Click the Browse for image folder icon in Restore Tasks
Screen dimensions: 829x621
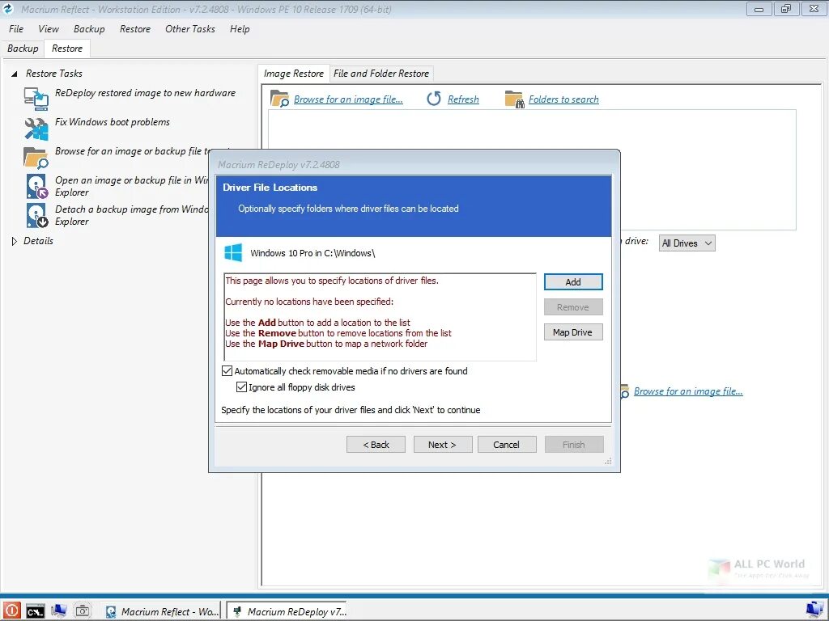pos(36,157)
